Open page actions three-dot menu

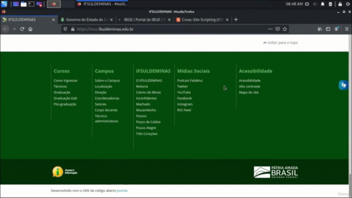(x=270, y=29)
